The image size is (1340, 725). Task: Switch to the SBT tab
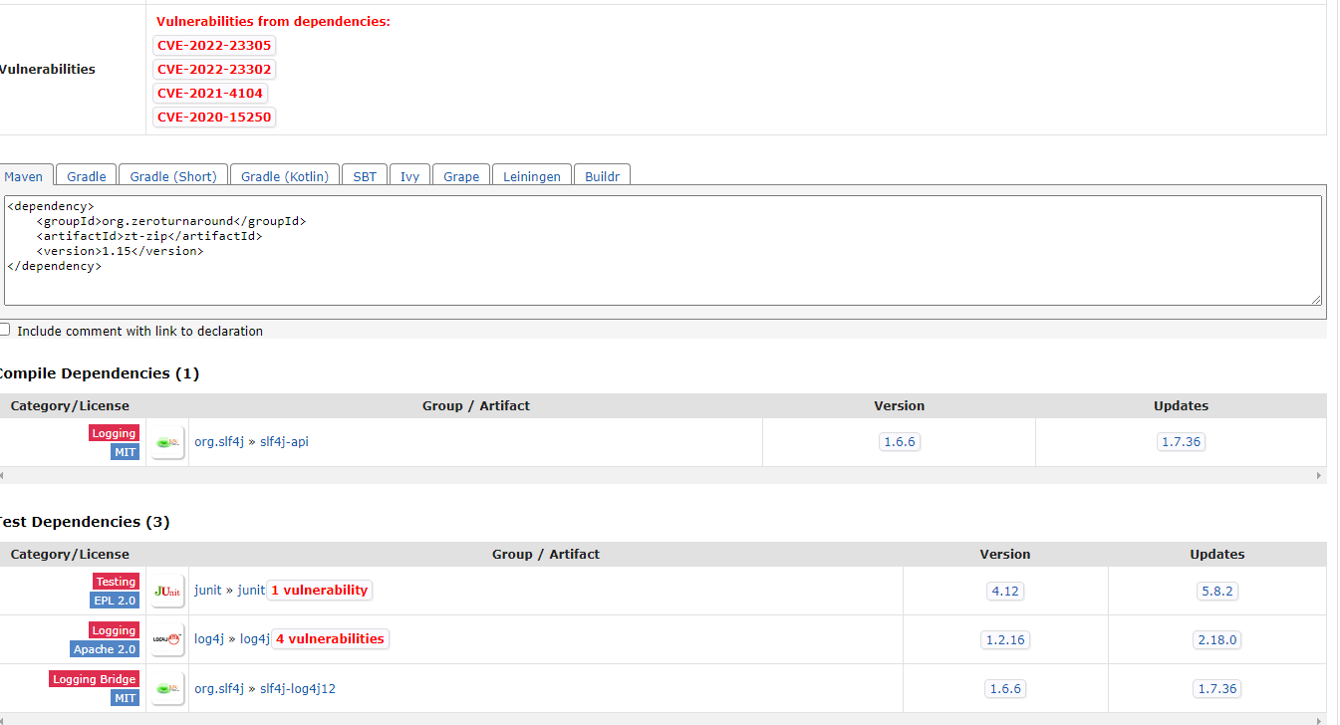click(x=365, y=175)
